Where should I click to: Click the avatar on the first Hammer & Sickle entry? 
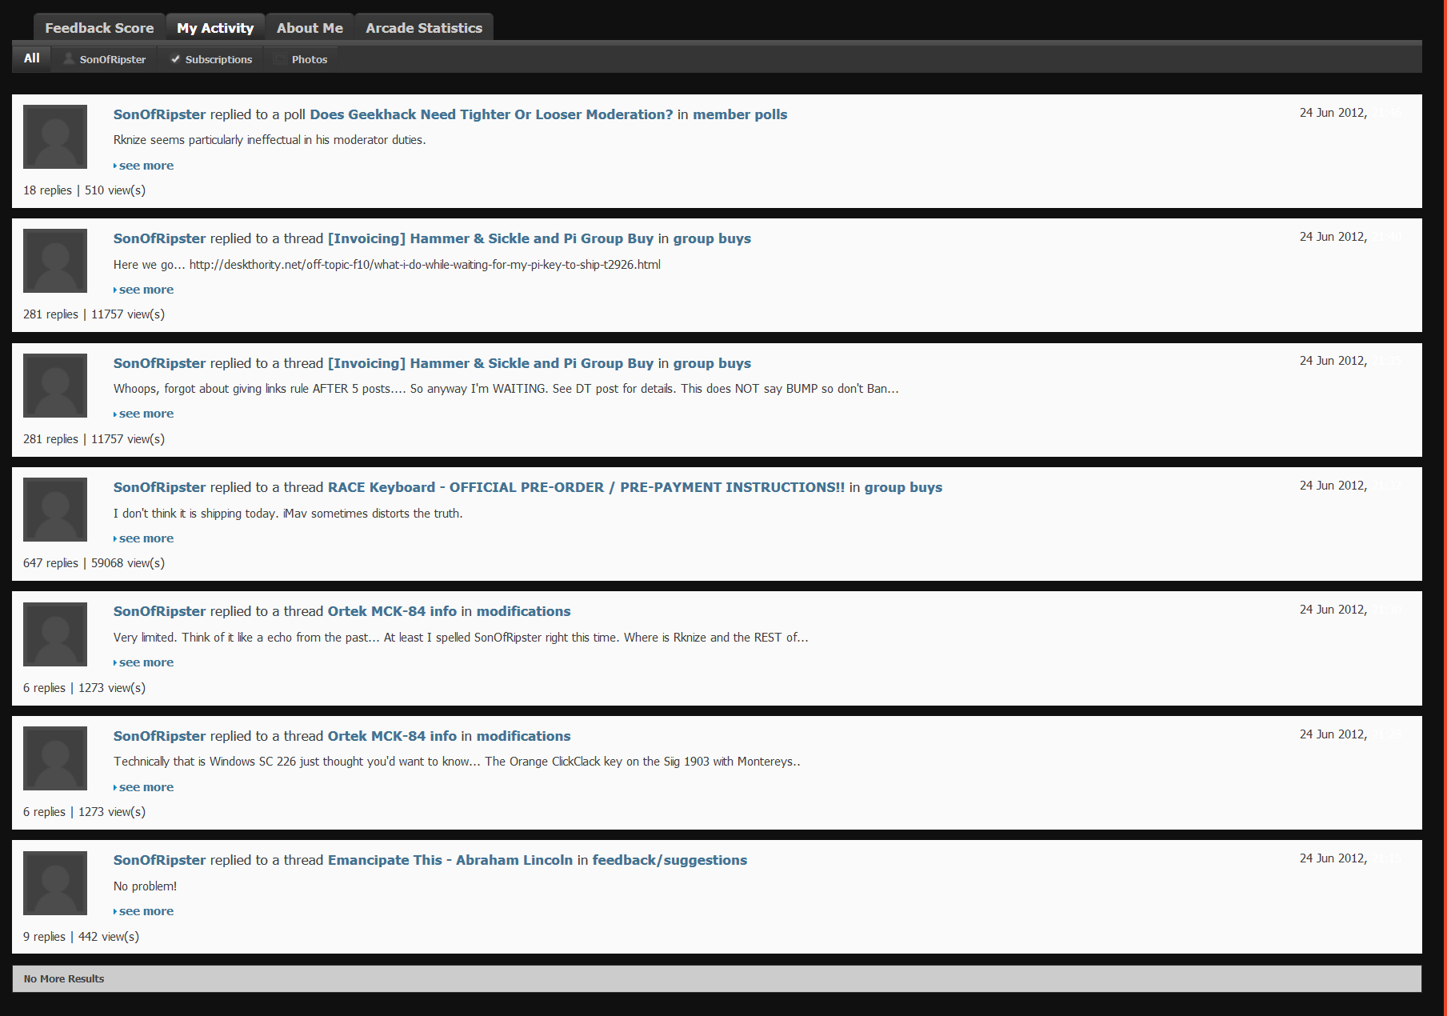click(x=55, y=261)
